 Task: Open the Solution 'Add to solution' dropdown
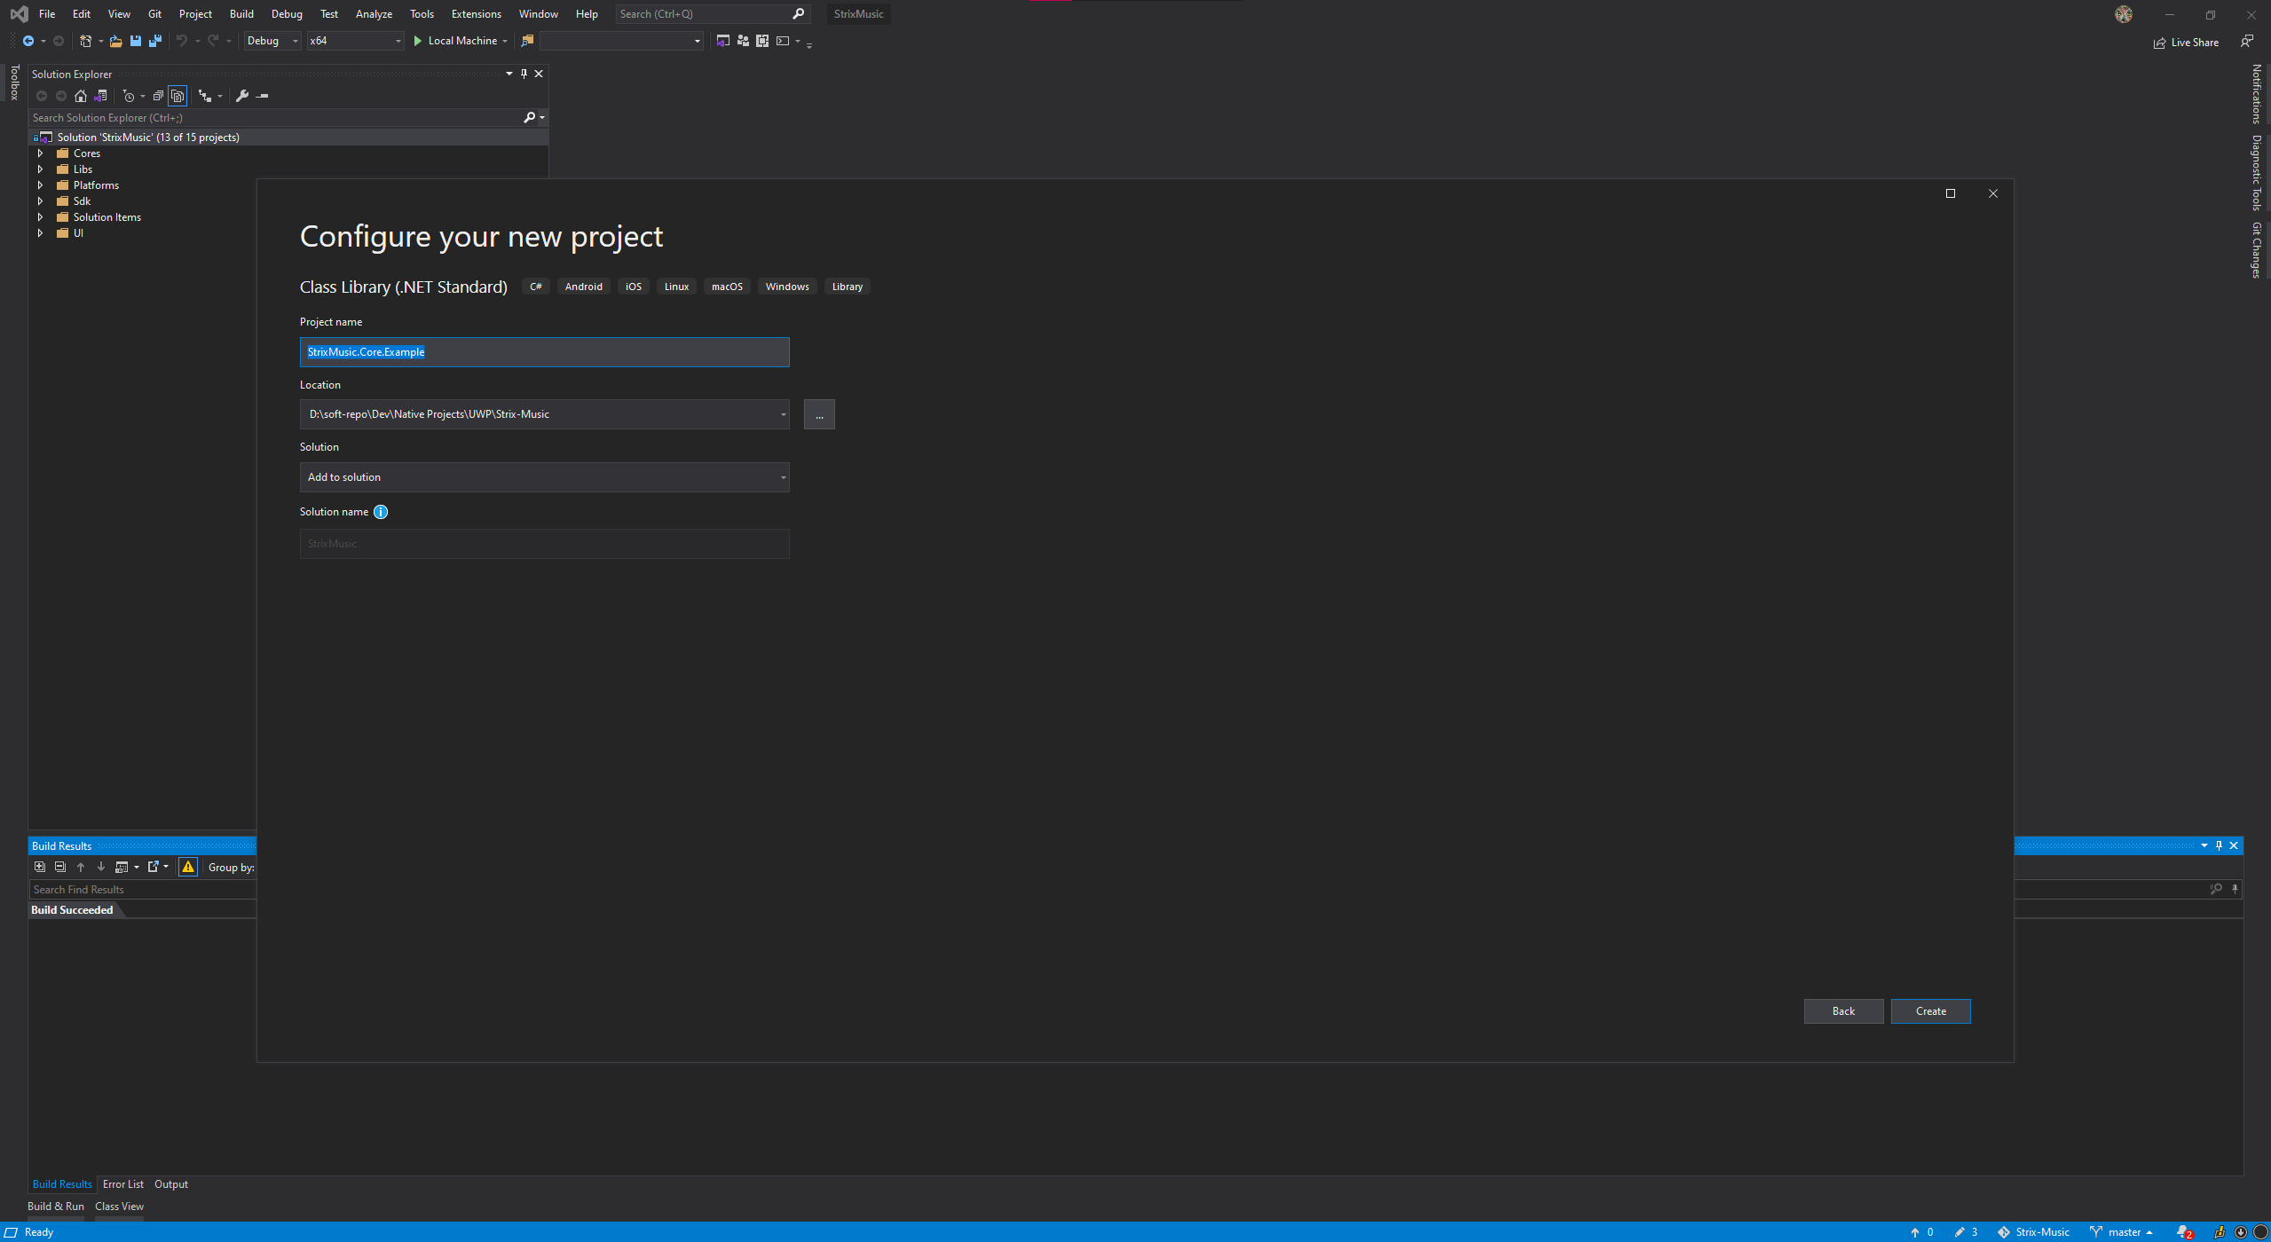(x=544, y=477)
